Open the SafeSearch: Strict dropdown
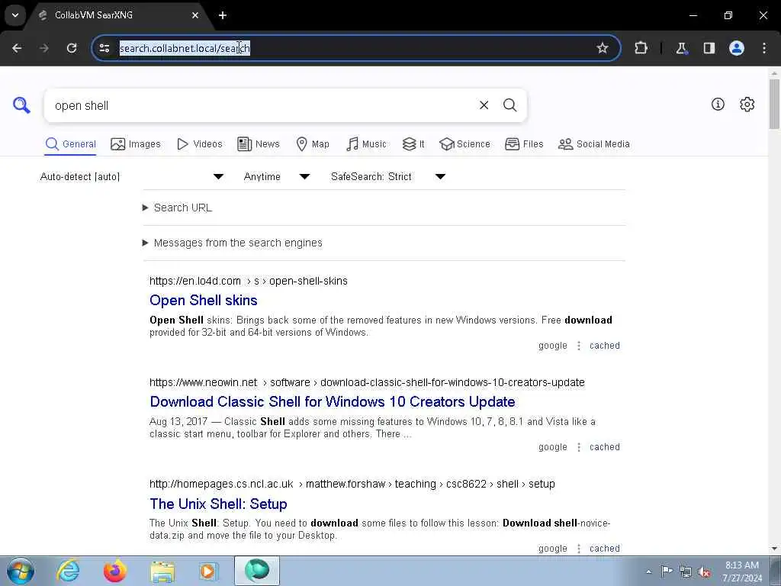This screenshot has height=586, width=781. point(388,176)
